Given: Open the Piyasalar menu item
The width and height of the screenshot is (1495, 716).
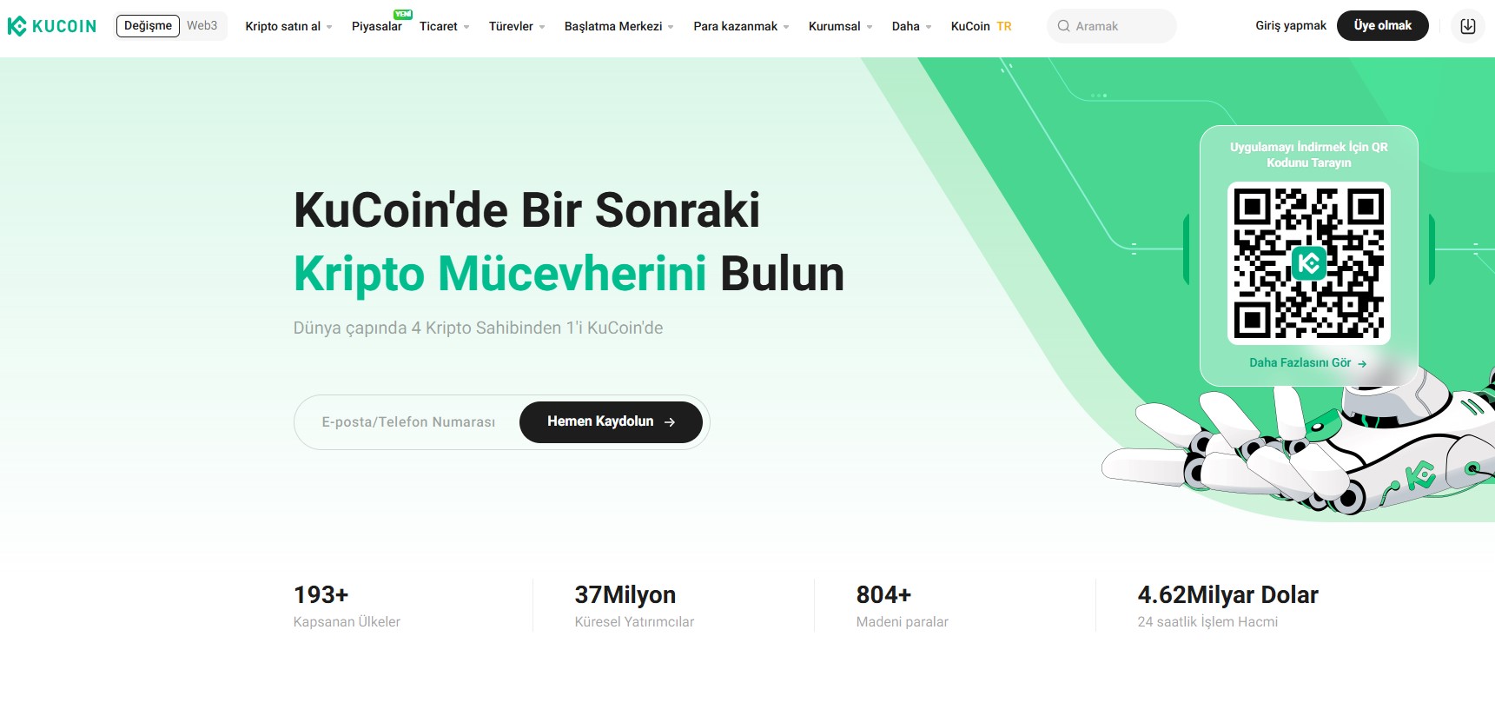Looking at the screenshot, I should click(377, 27).
